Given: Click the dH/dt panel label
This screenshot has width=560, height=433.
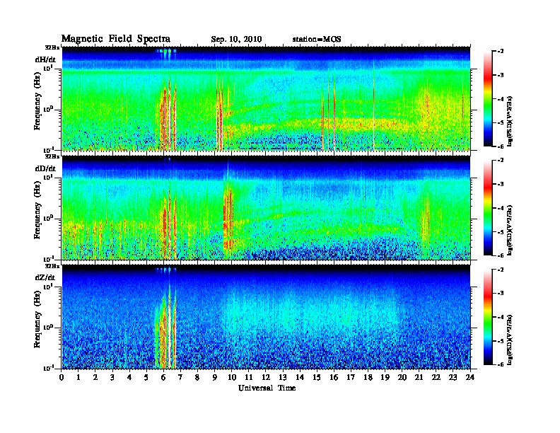Looking at the screenshot, I should click(x=45, y=59).
